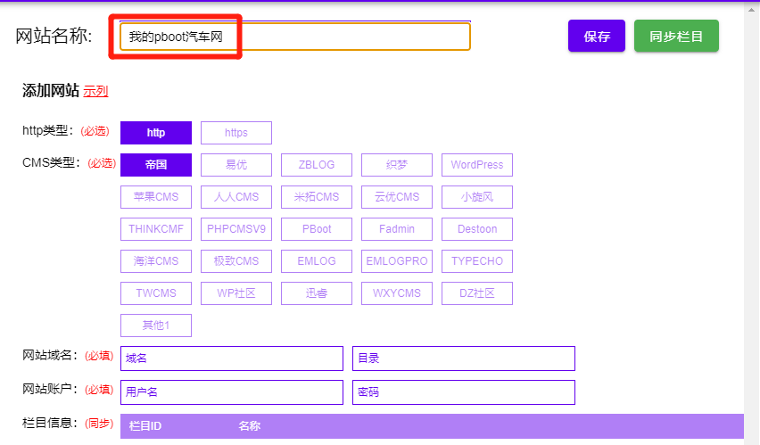Choose 织梦 CMS type
Screen dimensions: 760x445
pos(396,165)
